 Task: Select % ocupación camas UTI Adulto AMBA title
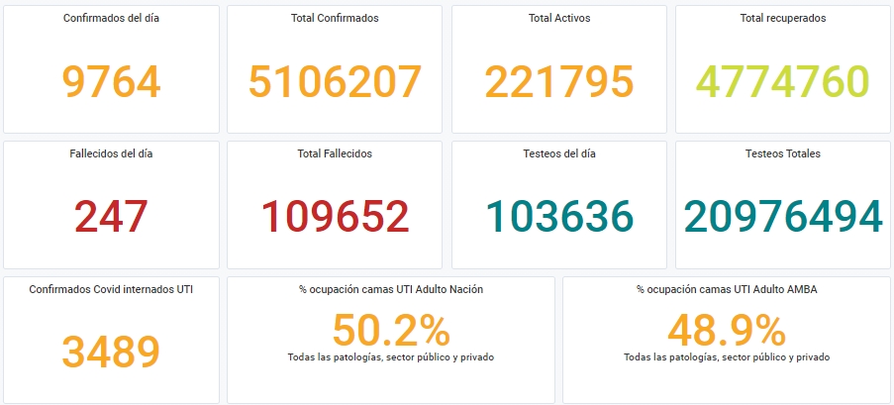[727, 290]
